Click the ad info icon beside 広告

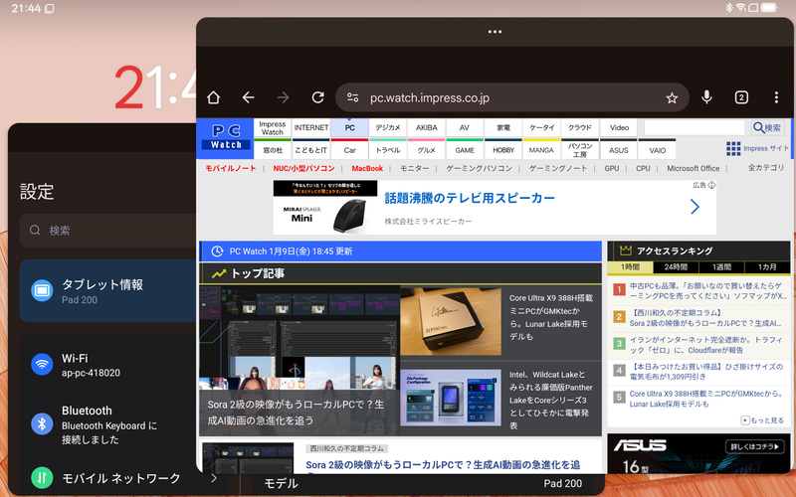[x=711, y=185]
